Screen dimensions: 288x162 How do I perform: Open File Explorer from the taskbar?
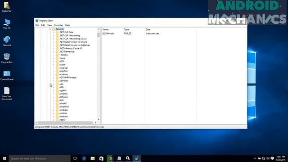(x=93, y=158)
